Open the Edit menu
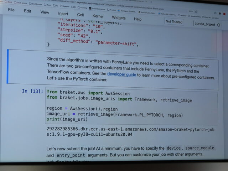228x171 pixels. pyautogui.click(x=27, y=11)
